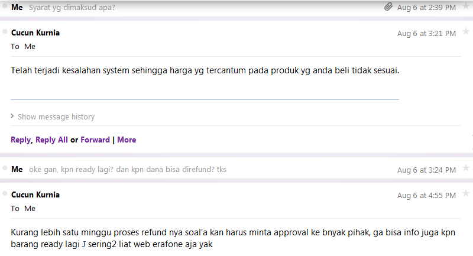
Task: Open attachment paperclip on 2:39 PM message
Action: [x=388, y=7]
